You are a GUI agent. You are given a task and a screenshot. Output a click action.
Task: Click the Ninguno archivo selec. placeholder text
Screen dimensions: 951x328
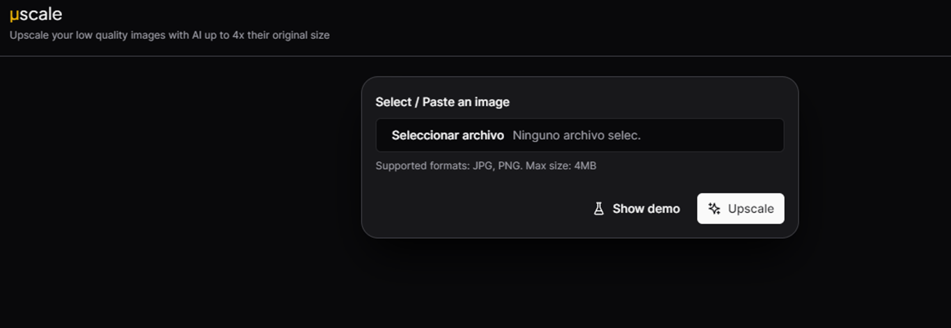(576, 135)
